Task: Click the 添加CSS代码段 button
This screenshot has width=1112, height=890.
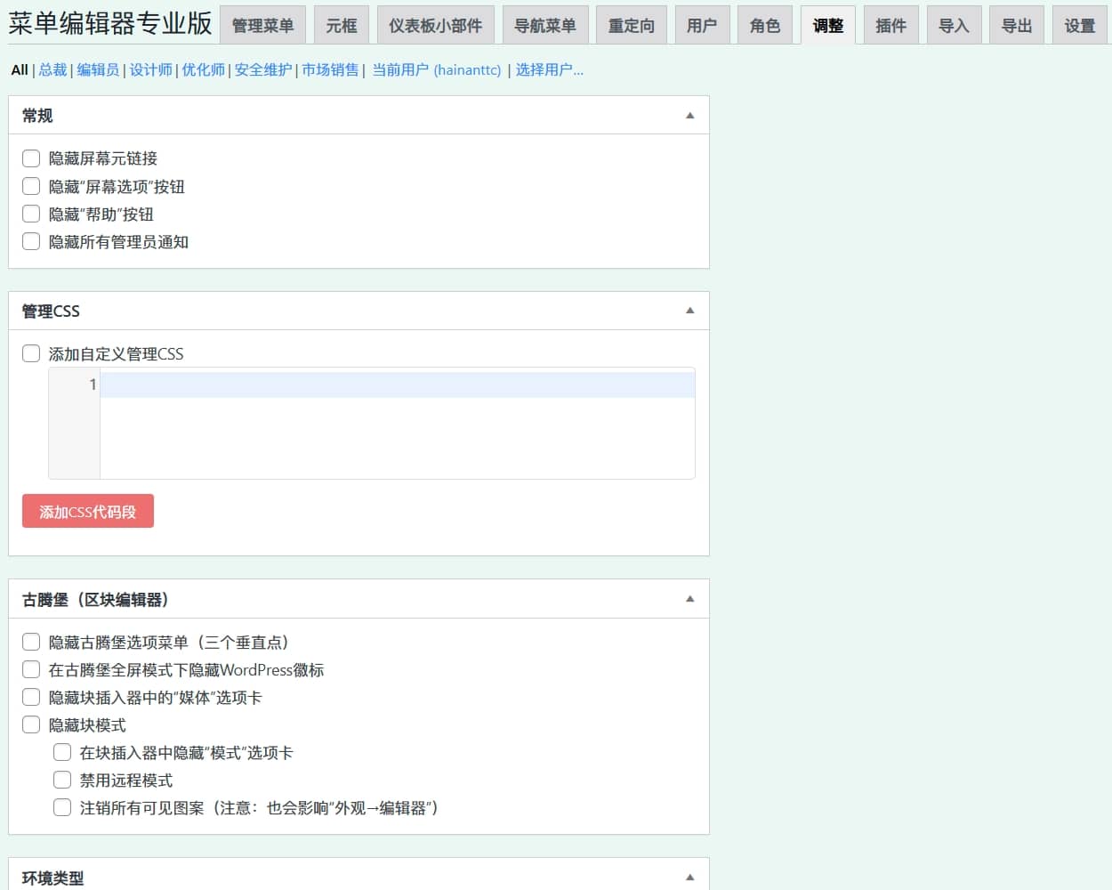Action: 88,512
